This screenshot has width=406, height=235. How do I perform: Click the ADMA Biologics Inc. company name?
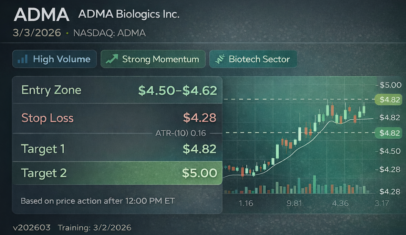(x=129, y=14)
